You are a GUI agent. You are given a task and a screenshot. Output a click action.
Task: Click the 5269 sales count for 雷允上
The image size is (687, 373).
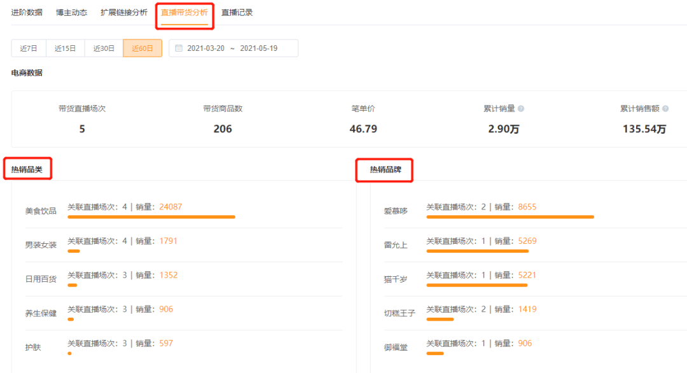pos(527,241)
